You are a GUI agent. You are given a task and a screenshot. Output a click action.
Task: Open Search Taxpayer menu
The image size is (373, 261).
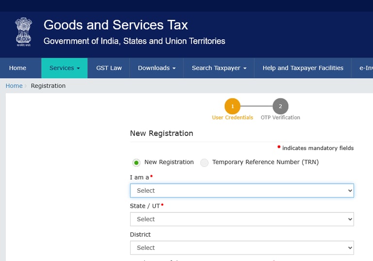click(219, 68)
